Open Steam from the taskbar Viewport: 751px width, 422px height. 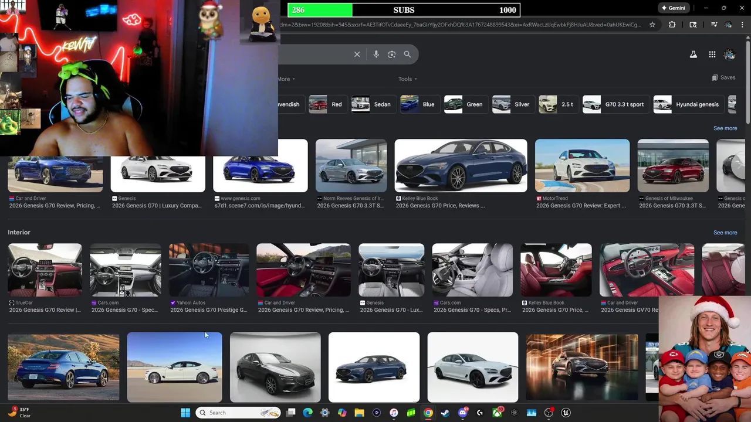tap(445, 413)
